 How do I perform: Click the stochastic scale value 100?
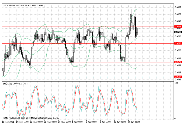click(176, 83)
